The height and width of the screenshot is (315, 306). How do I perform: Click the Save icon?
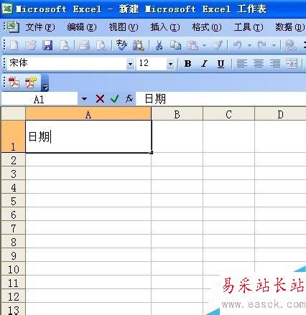tap(47, 45)
